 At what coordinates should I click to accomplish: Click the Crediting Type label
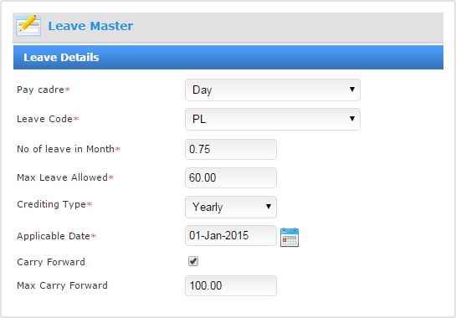coord(54,204)
